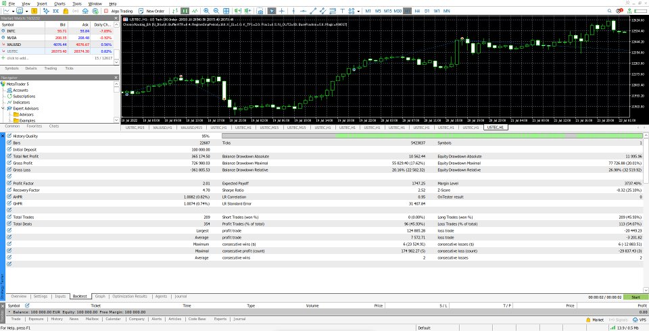Open the Optimization Results tab
The height and width of the screenshot is (331, 649).
(130, 297)
